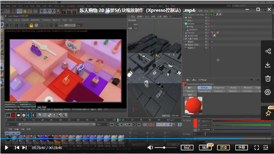
Task: Click the clay mode sphere icon
Action: (36, 26)
